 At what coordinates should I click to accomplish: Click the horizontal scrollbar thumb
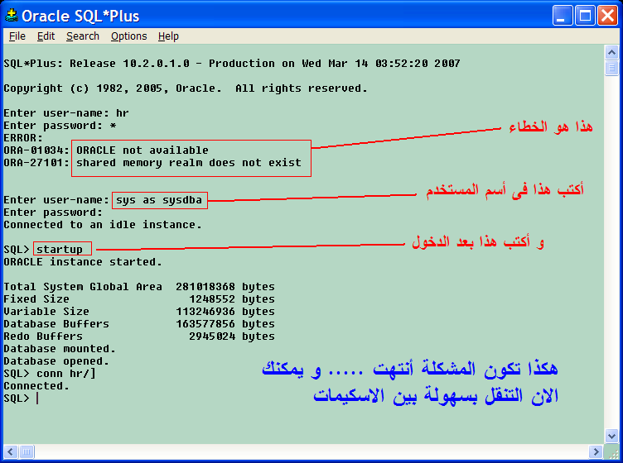(27, 451)
